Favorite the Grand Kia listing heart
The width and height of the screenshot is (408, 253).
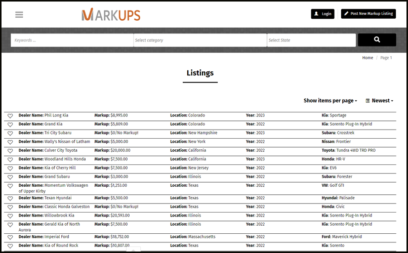(x=10, y=124)
